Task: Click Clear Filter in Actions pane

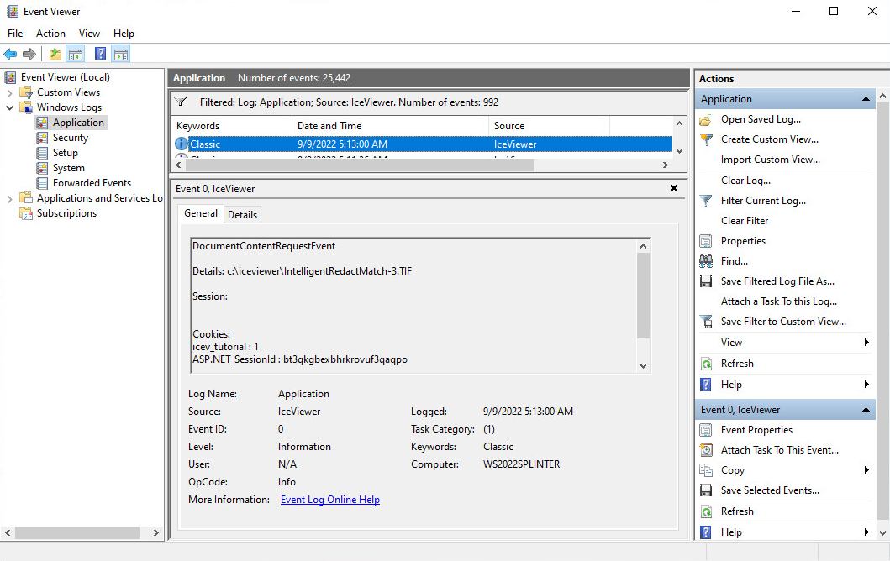Action: pyautogui.click(x=745, y=221)
